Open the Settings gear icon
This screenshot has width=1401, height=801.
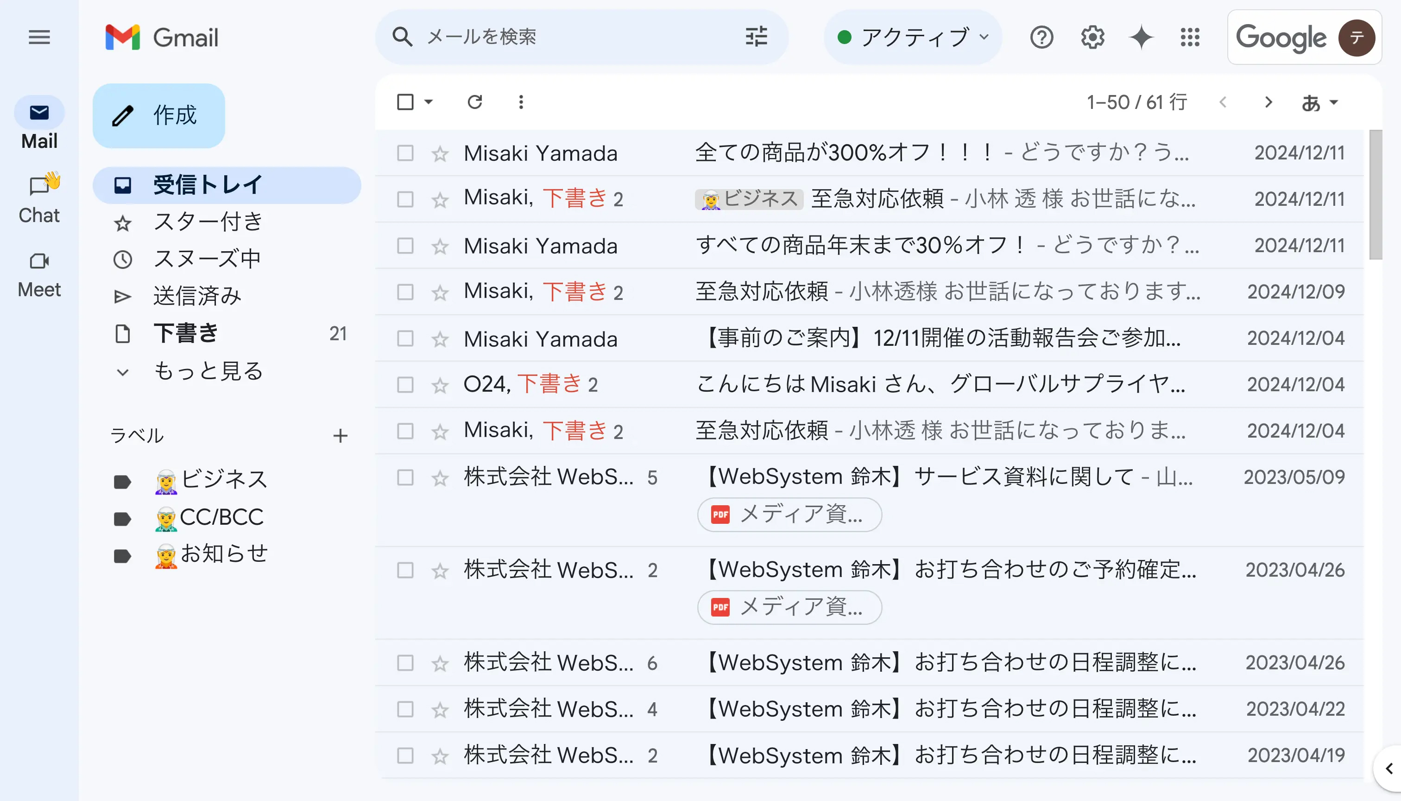(x=1092, y=38)
